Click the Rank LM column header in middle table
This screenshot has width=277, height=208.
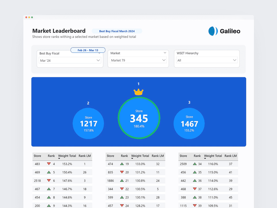pyautogui.click(x=157, y=156)
